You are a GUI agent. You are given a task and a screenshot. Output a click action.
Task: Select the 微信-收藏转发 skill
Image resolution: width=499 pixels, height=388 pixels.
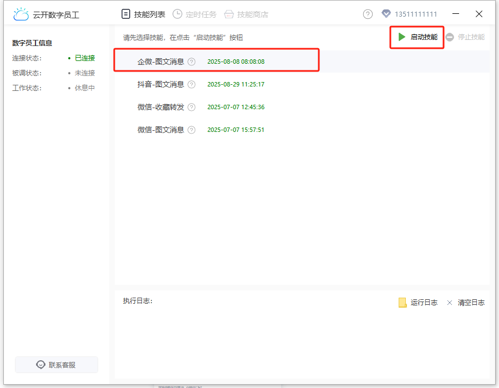point(302,107)
